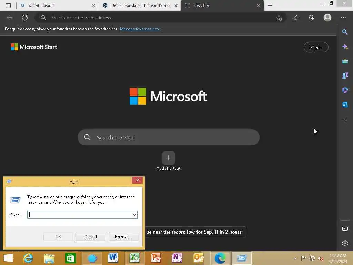Image resolution: width=353 pixels, height=265 pixels.
Task: Open File Explorer from taskbar
Action: 49,258
